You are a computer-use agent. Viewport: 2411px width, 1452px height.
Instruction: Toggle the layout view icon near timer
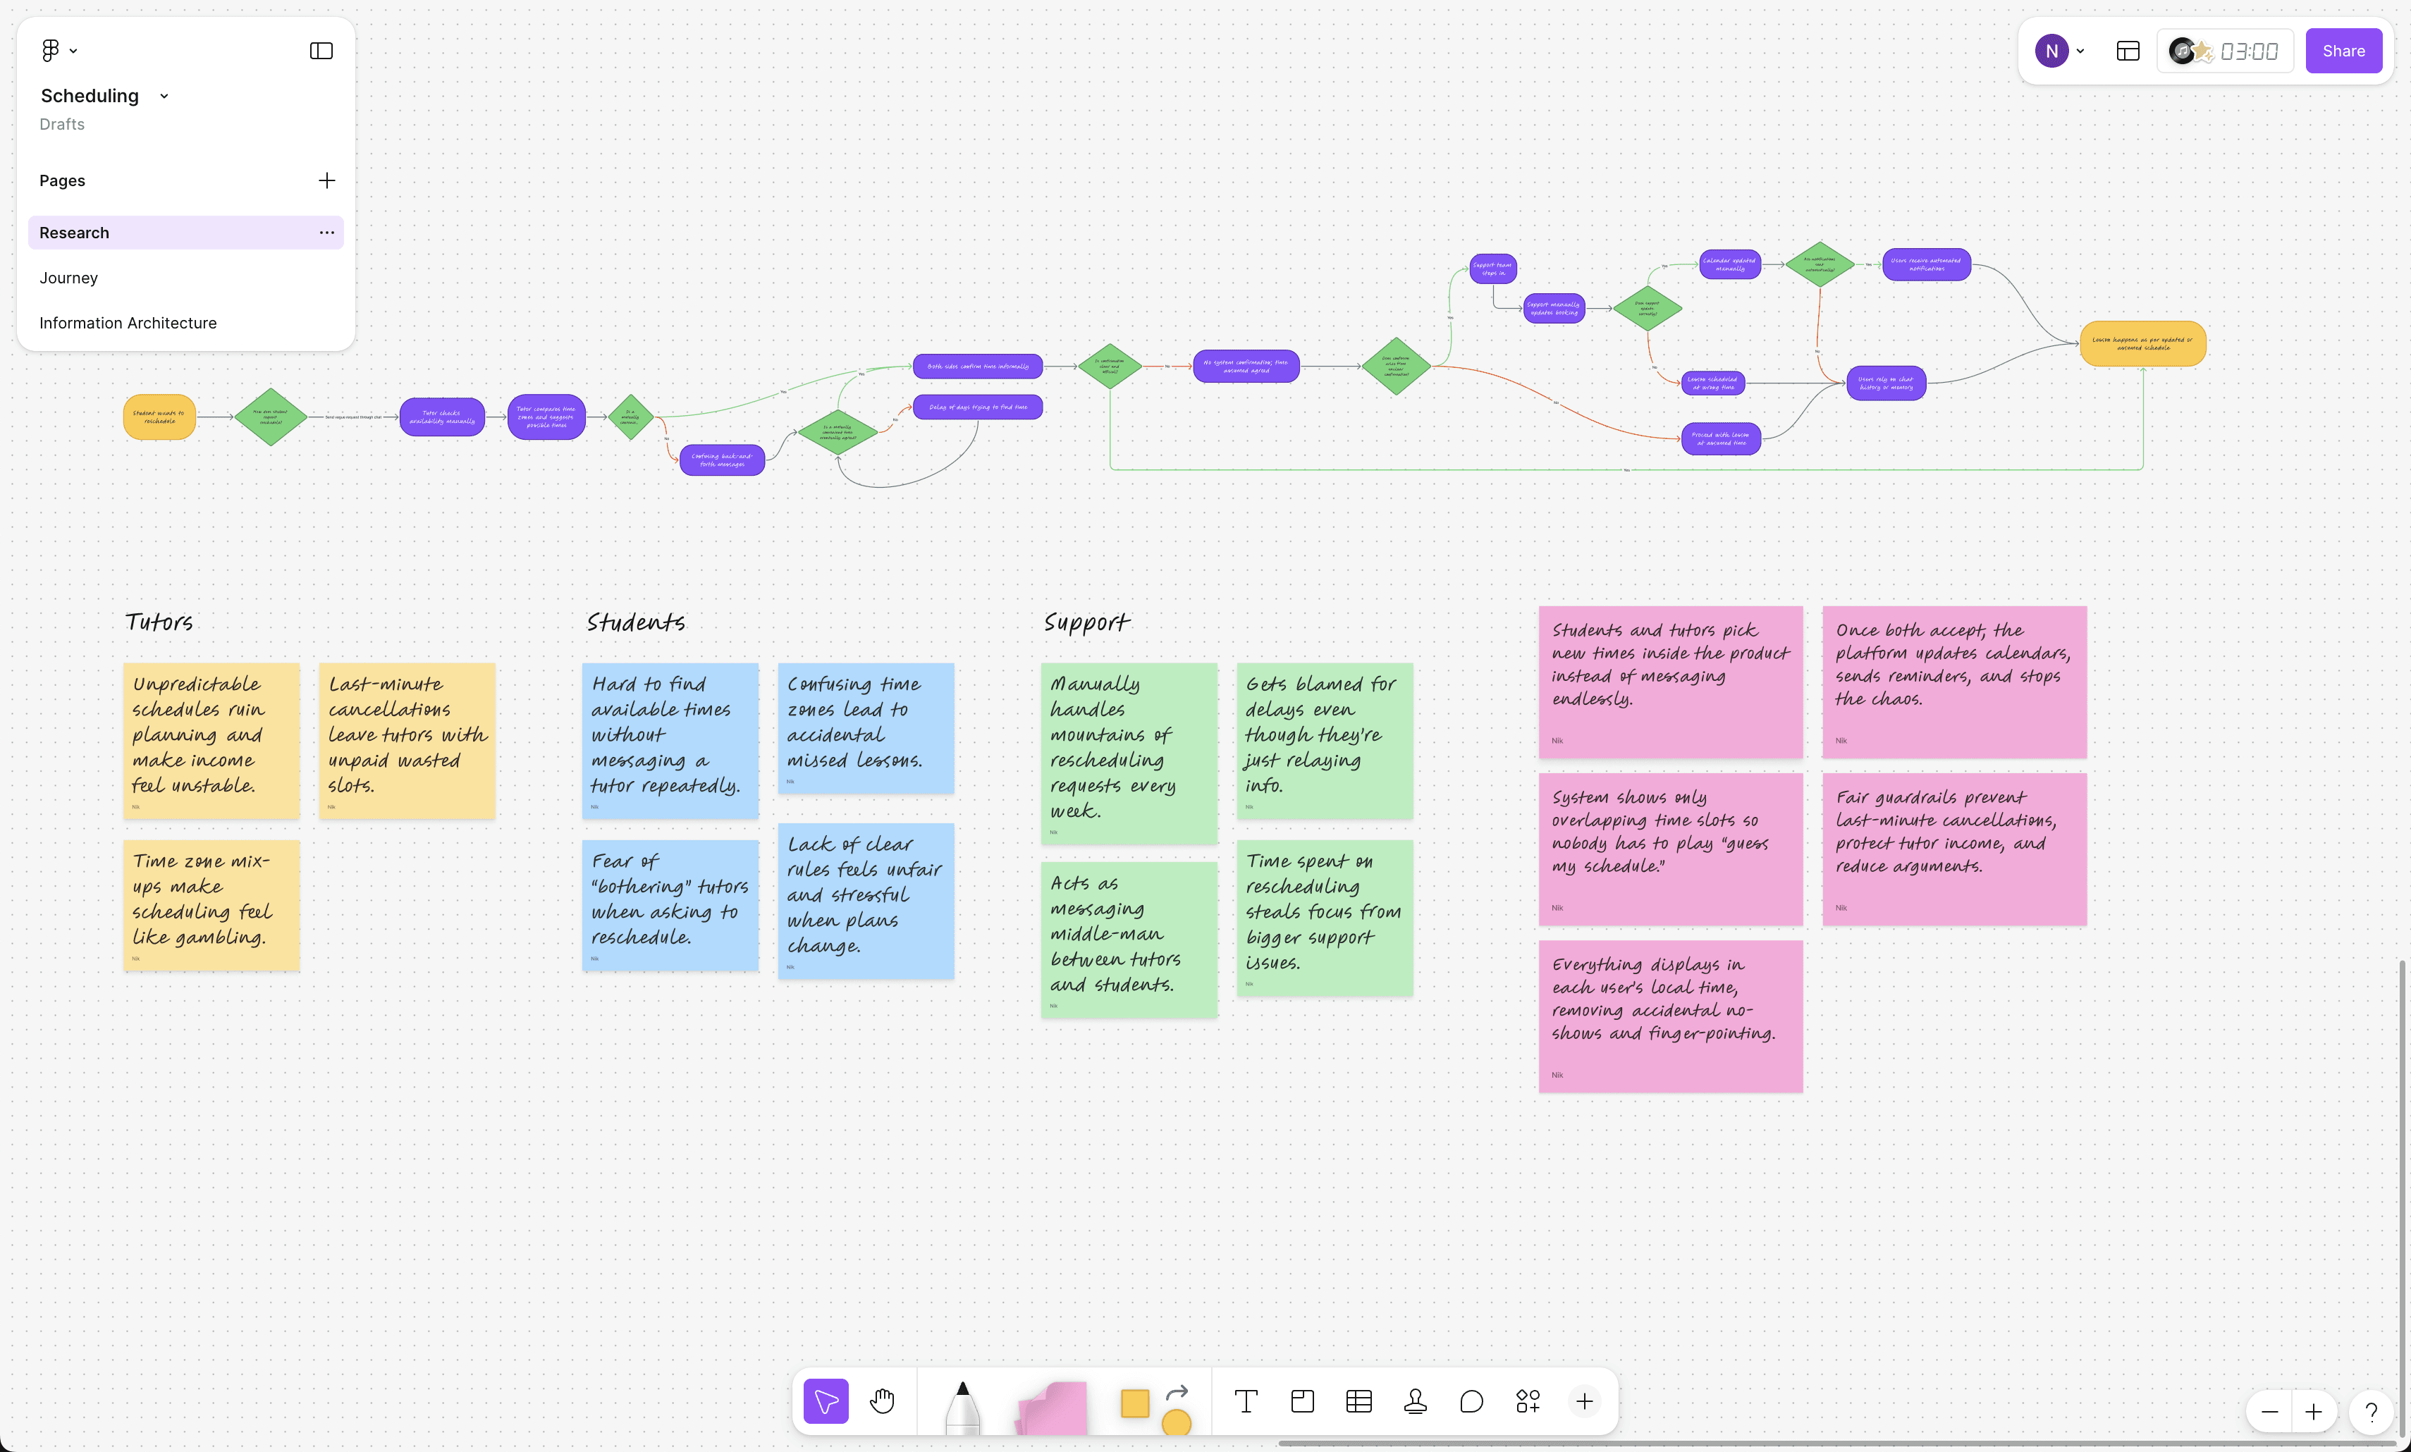[x=2127, y=51]
